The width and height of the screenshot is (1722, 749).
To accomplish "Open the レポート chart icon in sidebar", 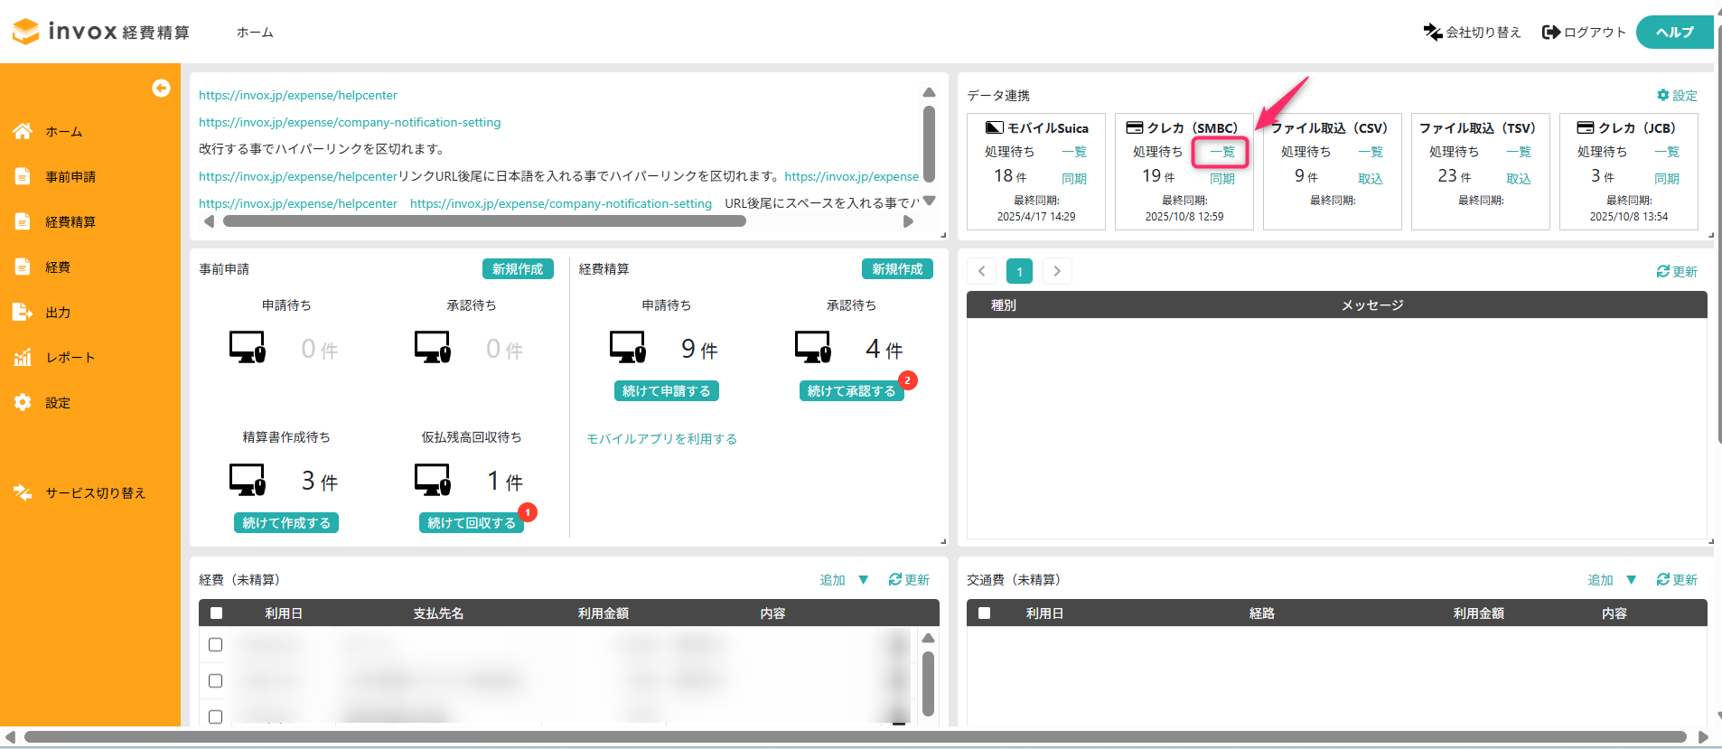I will point(23,357).
